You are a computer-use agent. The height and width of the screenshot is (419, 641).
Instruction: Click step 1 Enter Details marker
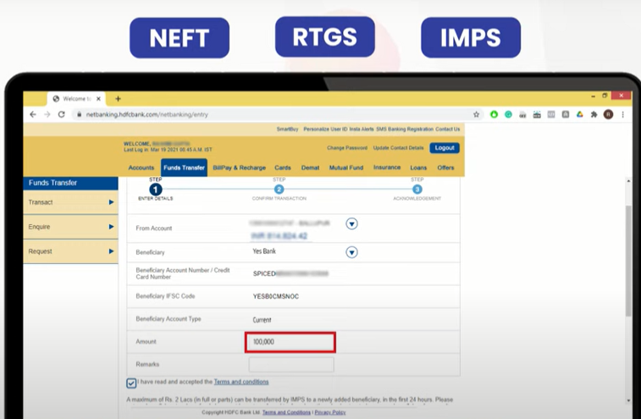pos(155,190)
